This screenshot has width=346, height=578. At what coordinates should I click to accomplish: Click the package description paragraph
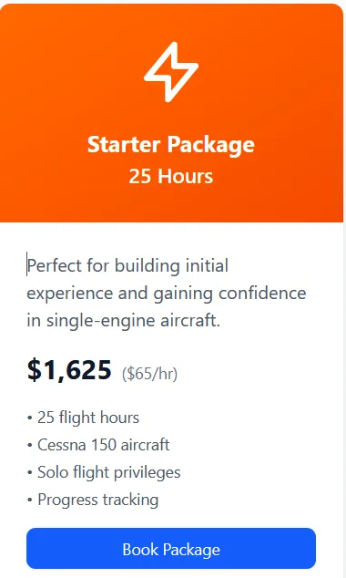[x=167, y=293]
